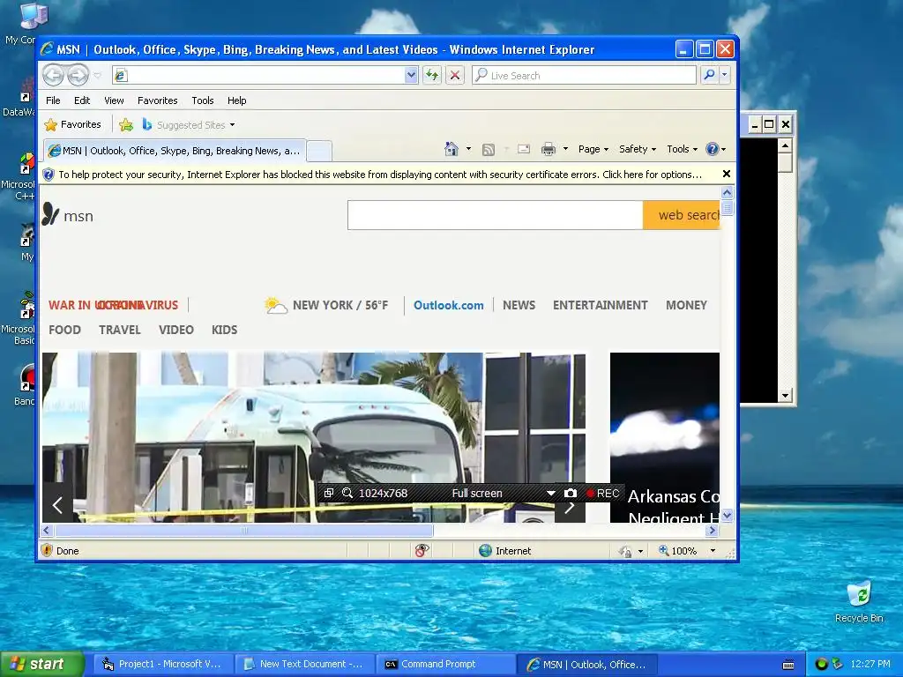This screenshot has width=903, height=677.
Task: Select the MSN browser tab
Action: [175, 151]
